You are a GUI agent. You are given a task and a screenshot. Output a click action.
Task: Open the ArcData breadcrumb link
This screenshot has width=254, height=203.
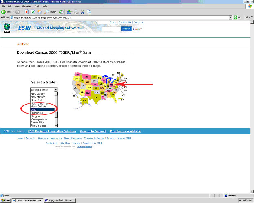coord(23,44)
